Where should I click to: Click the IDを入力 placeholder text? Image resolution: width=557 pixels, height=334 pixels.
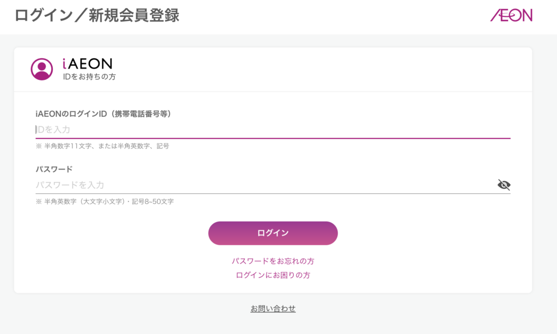click(x=53, y=130)
